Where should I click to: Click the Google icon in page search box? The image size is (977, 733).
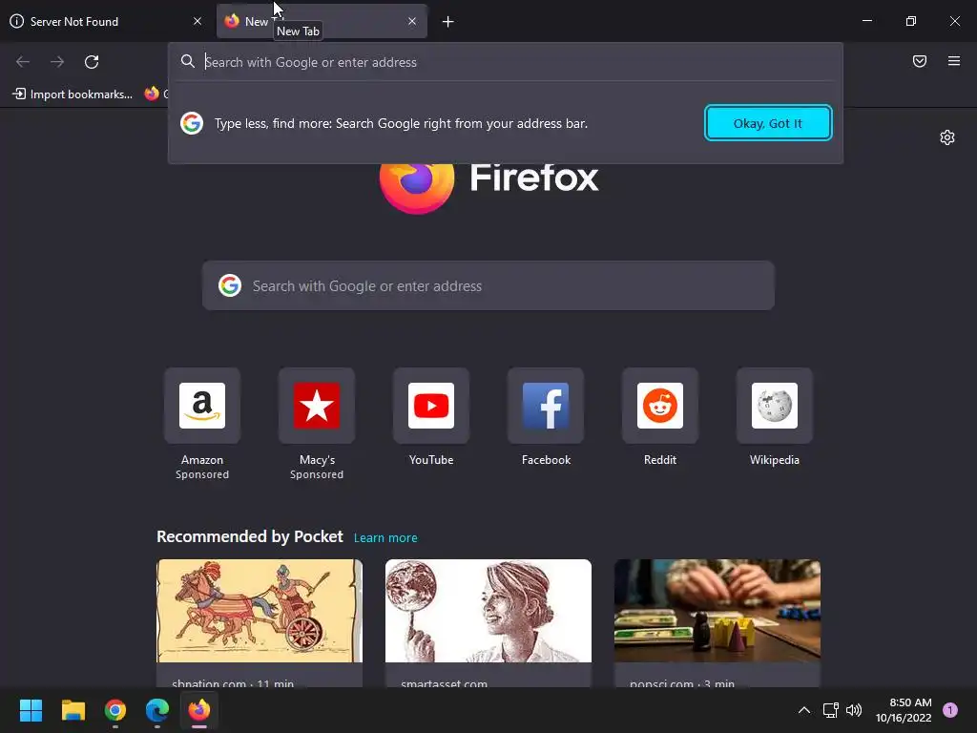230,285
